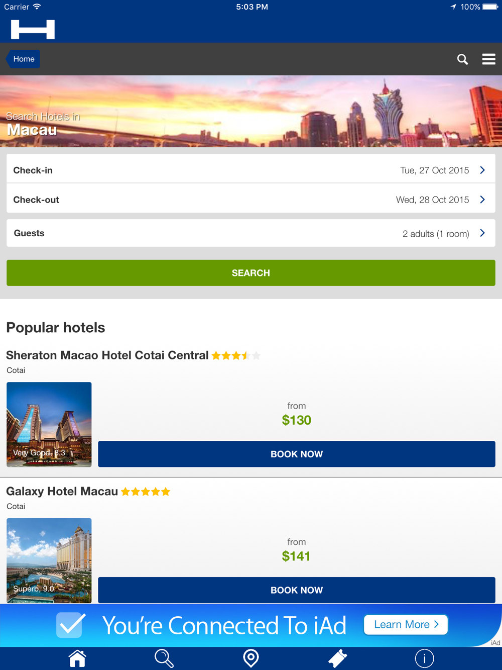Click the green SEARCH button
The width and height of the screenshot is (502, 670).
(x=251, y=273)
